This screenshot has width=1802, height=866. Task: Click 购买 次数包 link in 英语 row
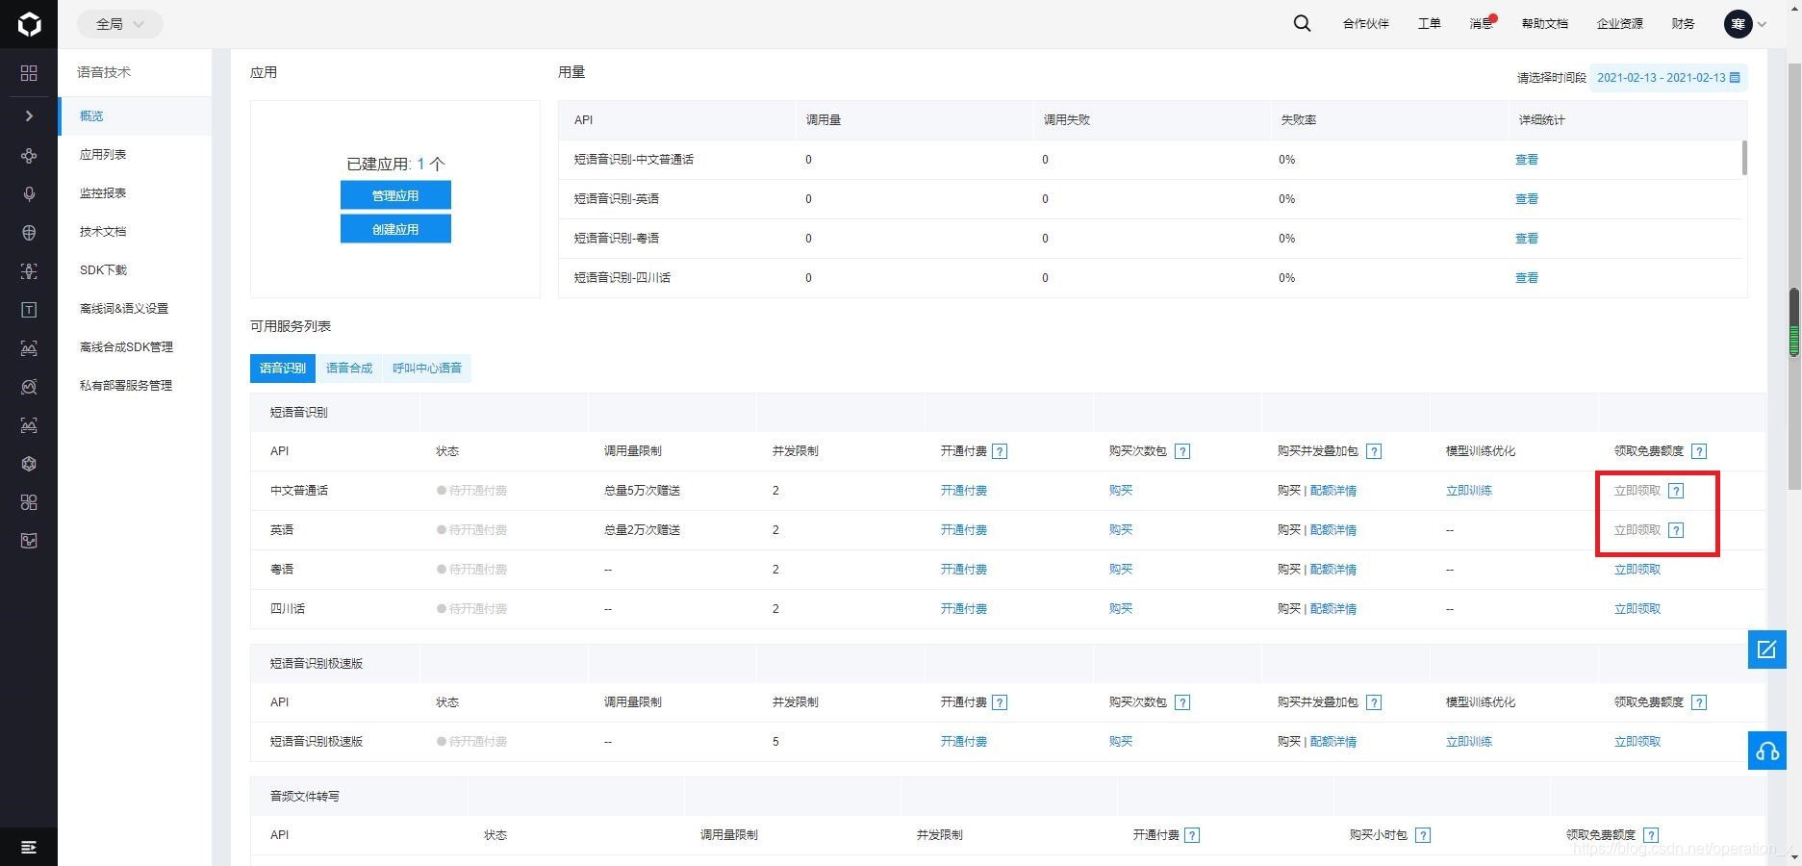tap(1121, 530)
